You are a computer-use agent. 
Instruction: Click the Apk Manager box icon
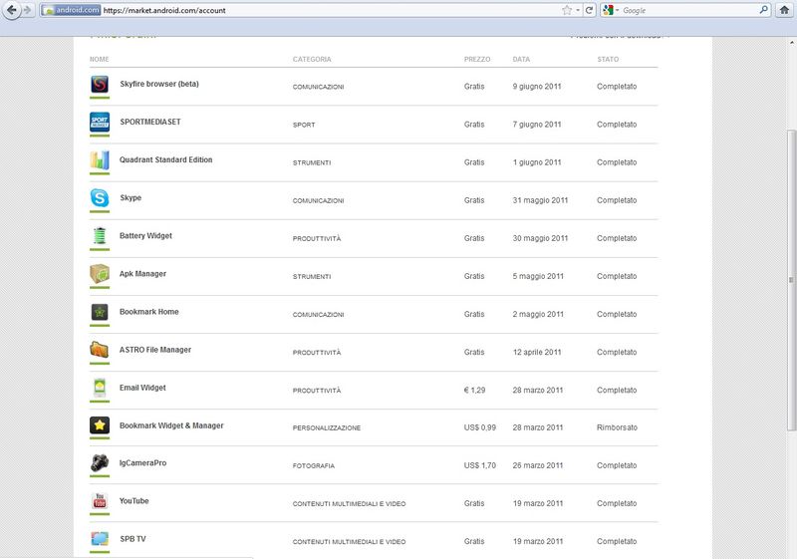(100, 274)
